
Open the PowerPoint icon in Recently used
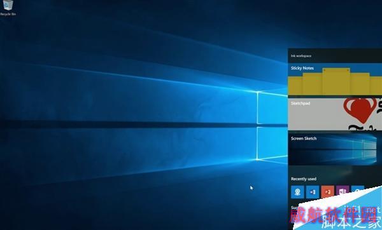[x=328, y=192]
